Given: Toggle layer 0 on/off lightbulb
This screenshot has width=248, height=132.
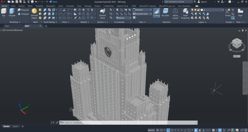Looking at the screenshot, I should (x=192, y=10).
